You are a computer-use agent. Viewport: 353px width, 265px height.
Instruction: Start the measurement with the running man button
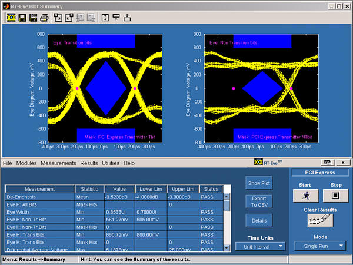click(x=306, y=196)
